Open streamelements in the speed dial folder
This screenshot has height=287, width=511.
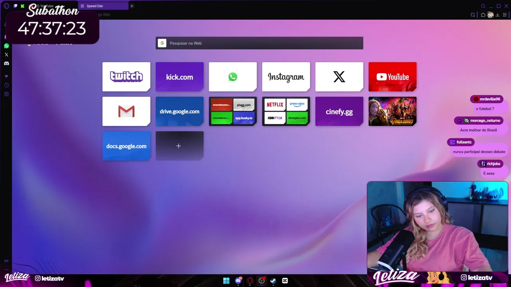[222, 105]
